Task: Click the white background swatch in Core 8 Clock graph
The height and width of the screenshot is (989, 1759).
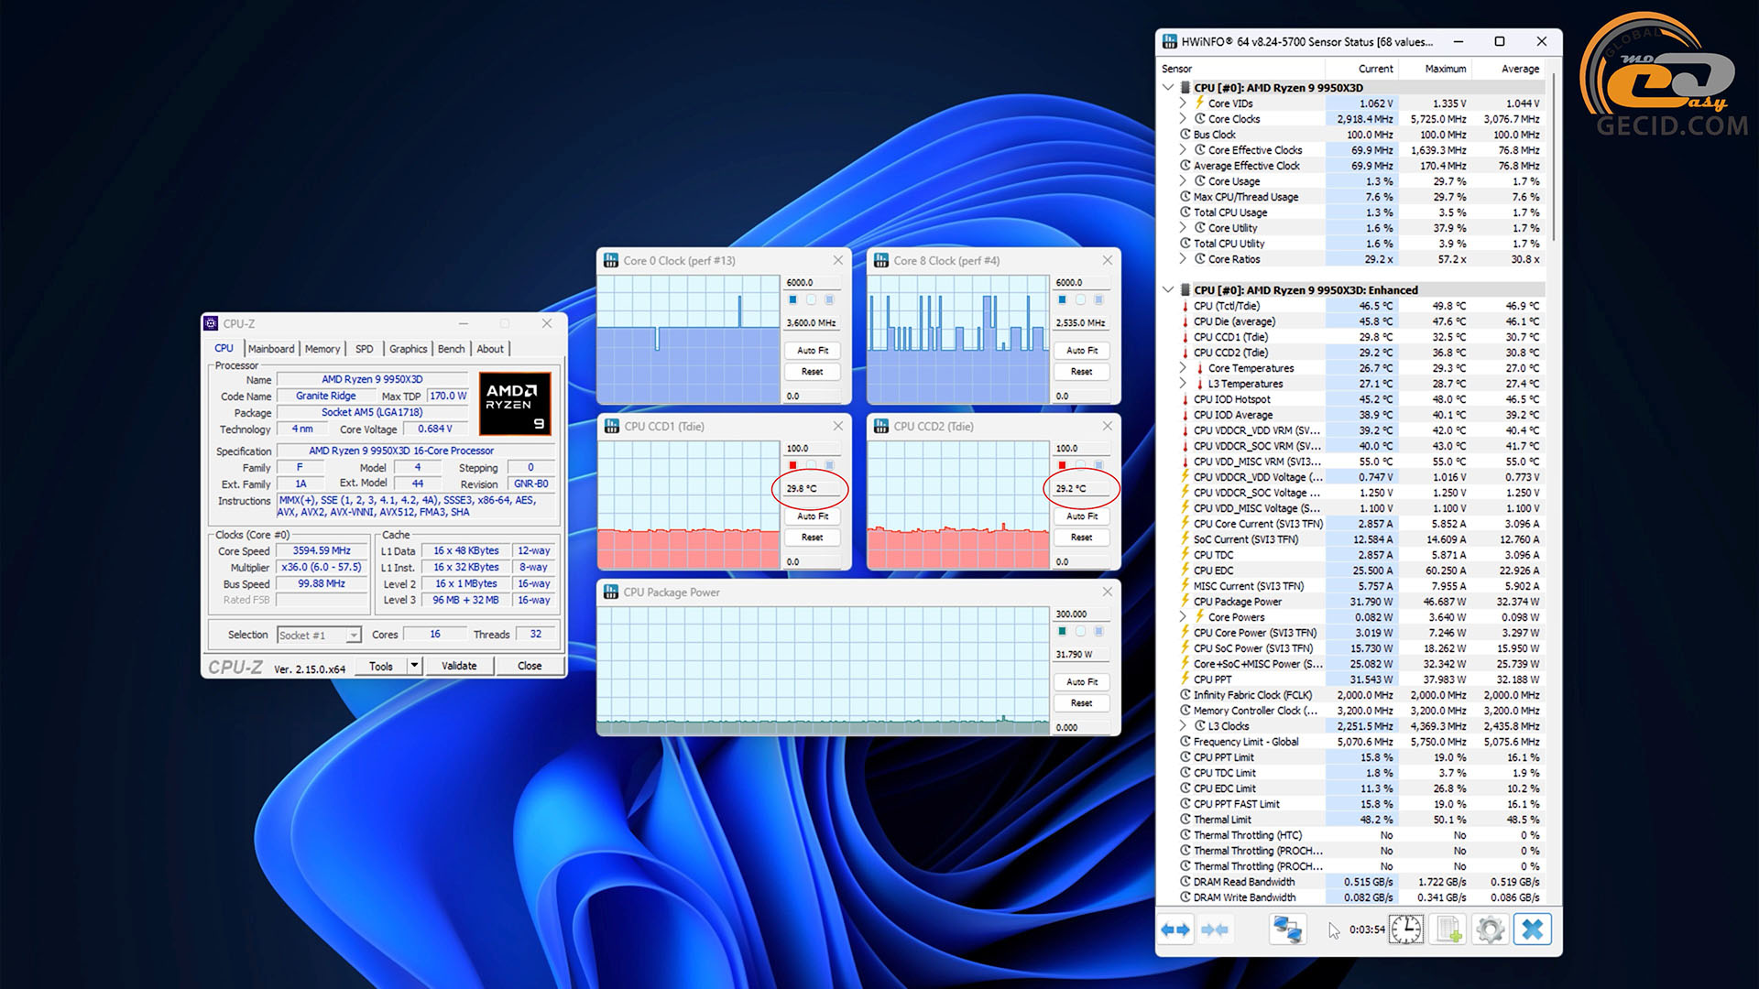Action: coord(1081,299)
